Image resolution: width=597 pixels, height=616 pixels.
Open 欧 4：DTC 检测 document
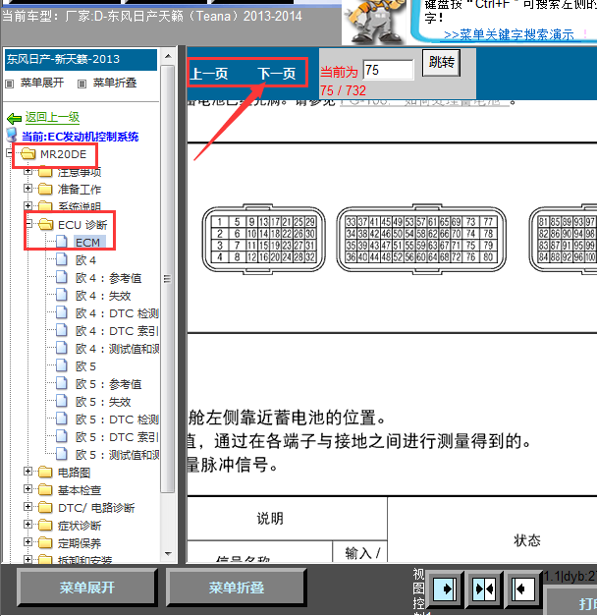coord(117,313)
